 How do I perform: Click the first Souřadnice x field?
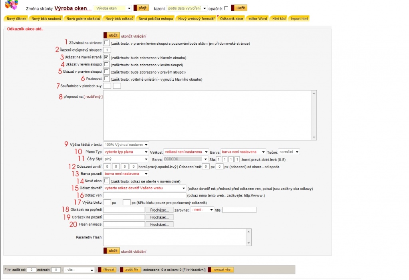[x=107, y=86]
